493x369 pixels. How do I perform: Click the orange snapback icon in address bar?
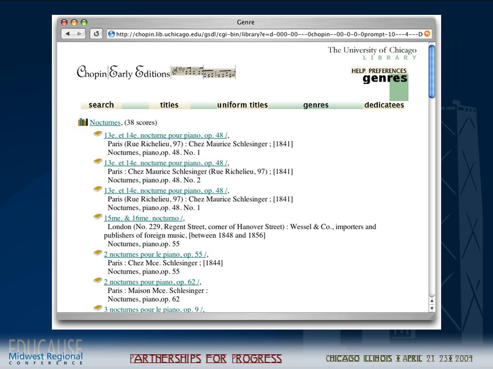pos(427,34)
